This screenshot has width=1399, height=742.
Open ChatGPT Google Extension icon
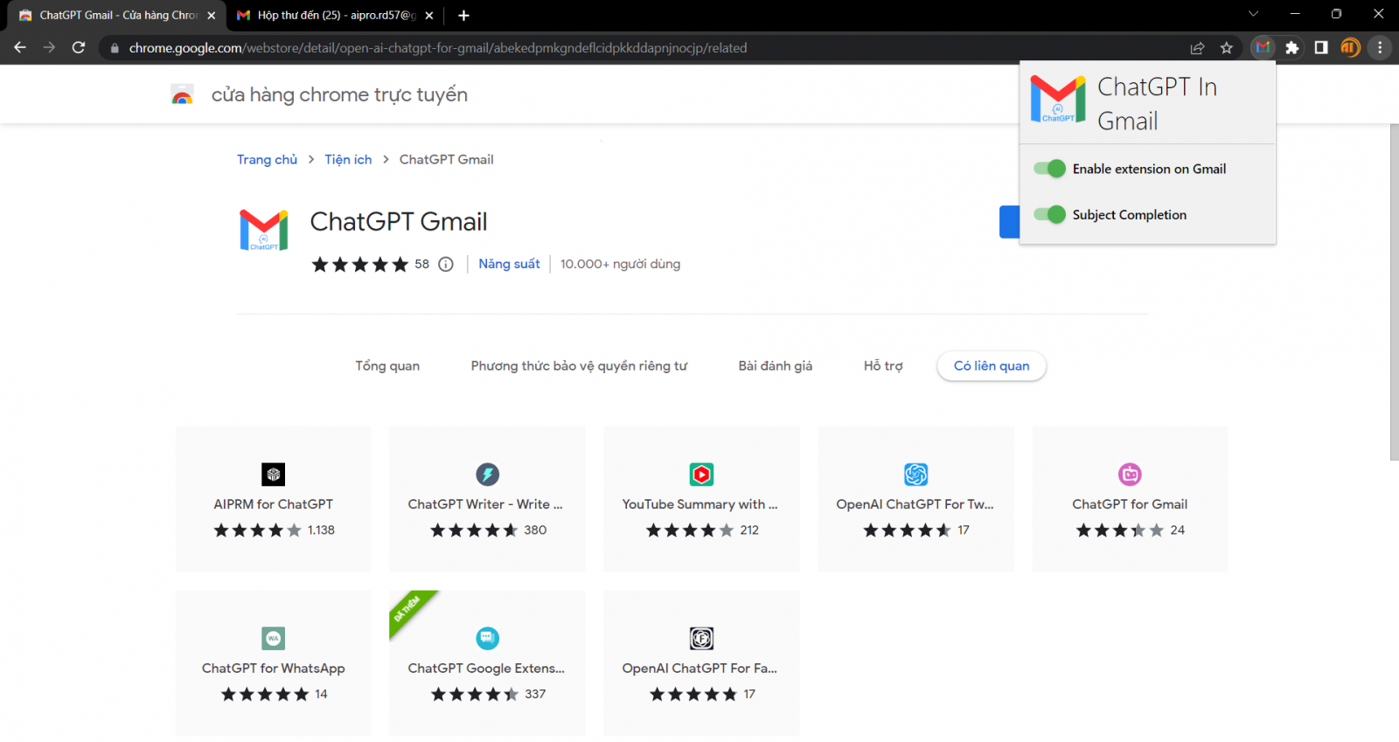(487, 638)
